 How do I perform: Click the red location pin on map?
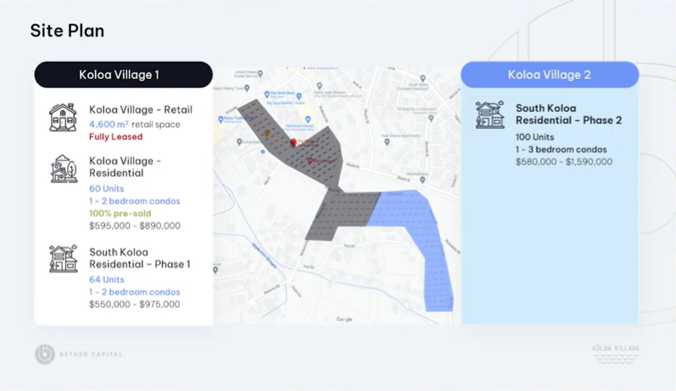(293, 142)
